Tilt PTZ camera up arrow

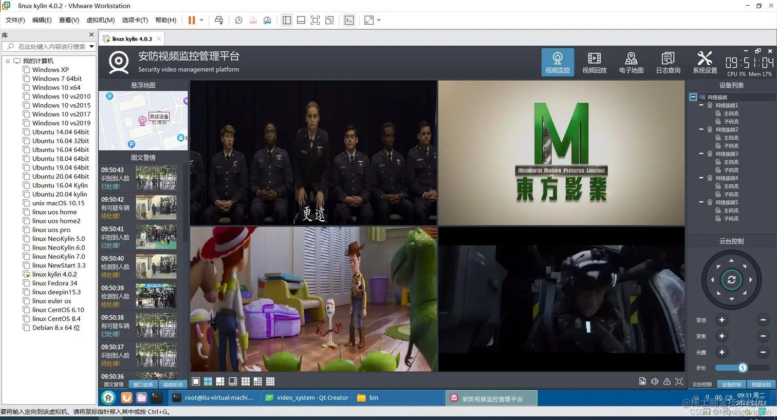(731, 261)
